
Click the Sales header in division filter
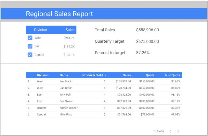(70, 30)
